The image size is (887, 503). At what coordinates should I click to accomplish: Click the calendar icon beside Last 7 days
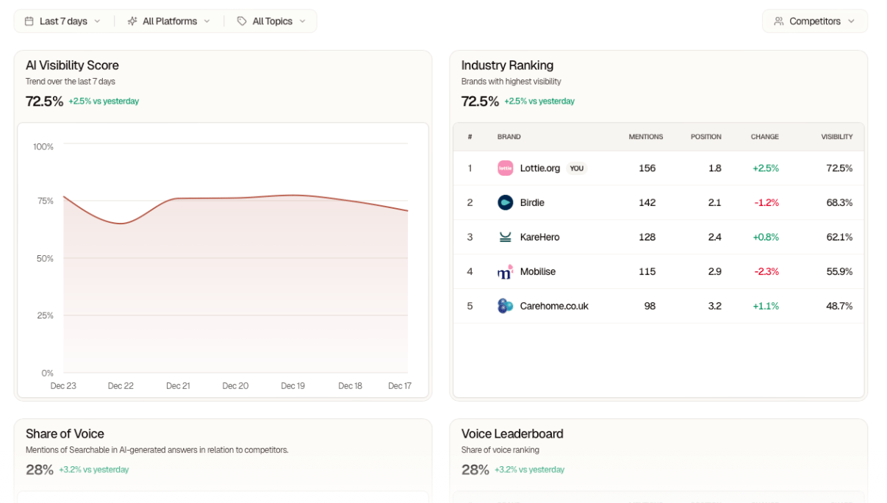pyautogui.click(x=29, y=21)
